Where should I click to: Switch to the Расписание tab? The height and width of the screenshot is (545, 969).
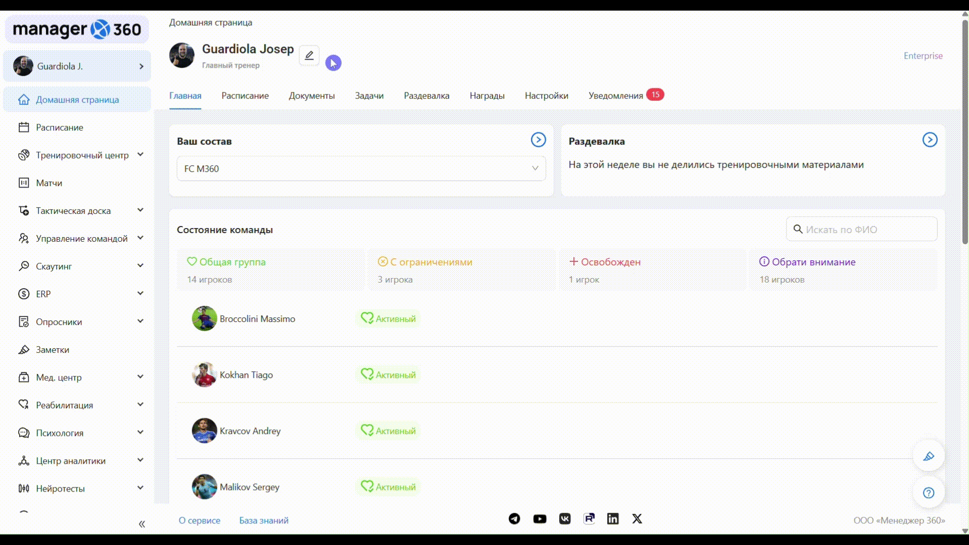[x=245, y=96]
